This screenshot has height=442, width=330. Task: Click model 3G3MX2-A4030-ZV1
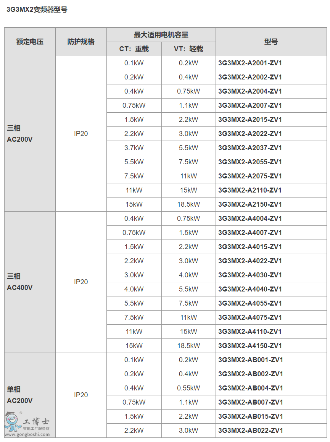coord(250,275)
